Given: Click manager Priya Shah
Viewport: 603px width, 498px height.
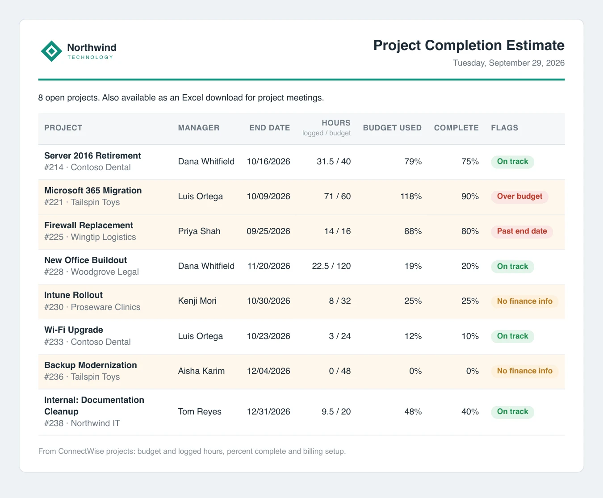Looking at the screenshot, I should [199, 231].
